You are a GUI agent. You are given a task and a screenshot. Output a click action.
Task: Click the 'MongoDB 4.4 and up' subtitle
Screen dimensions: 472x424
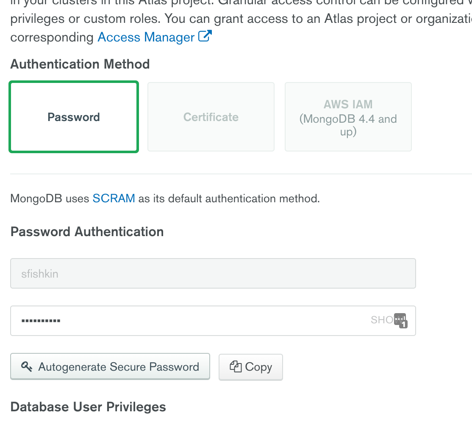tap(348, 125)
